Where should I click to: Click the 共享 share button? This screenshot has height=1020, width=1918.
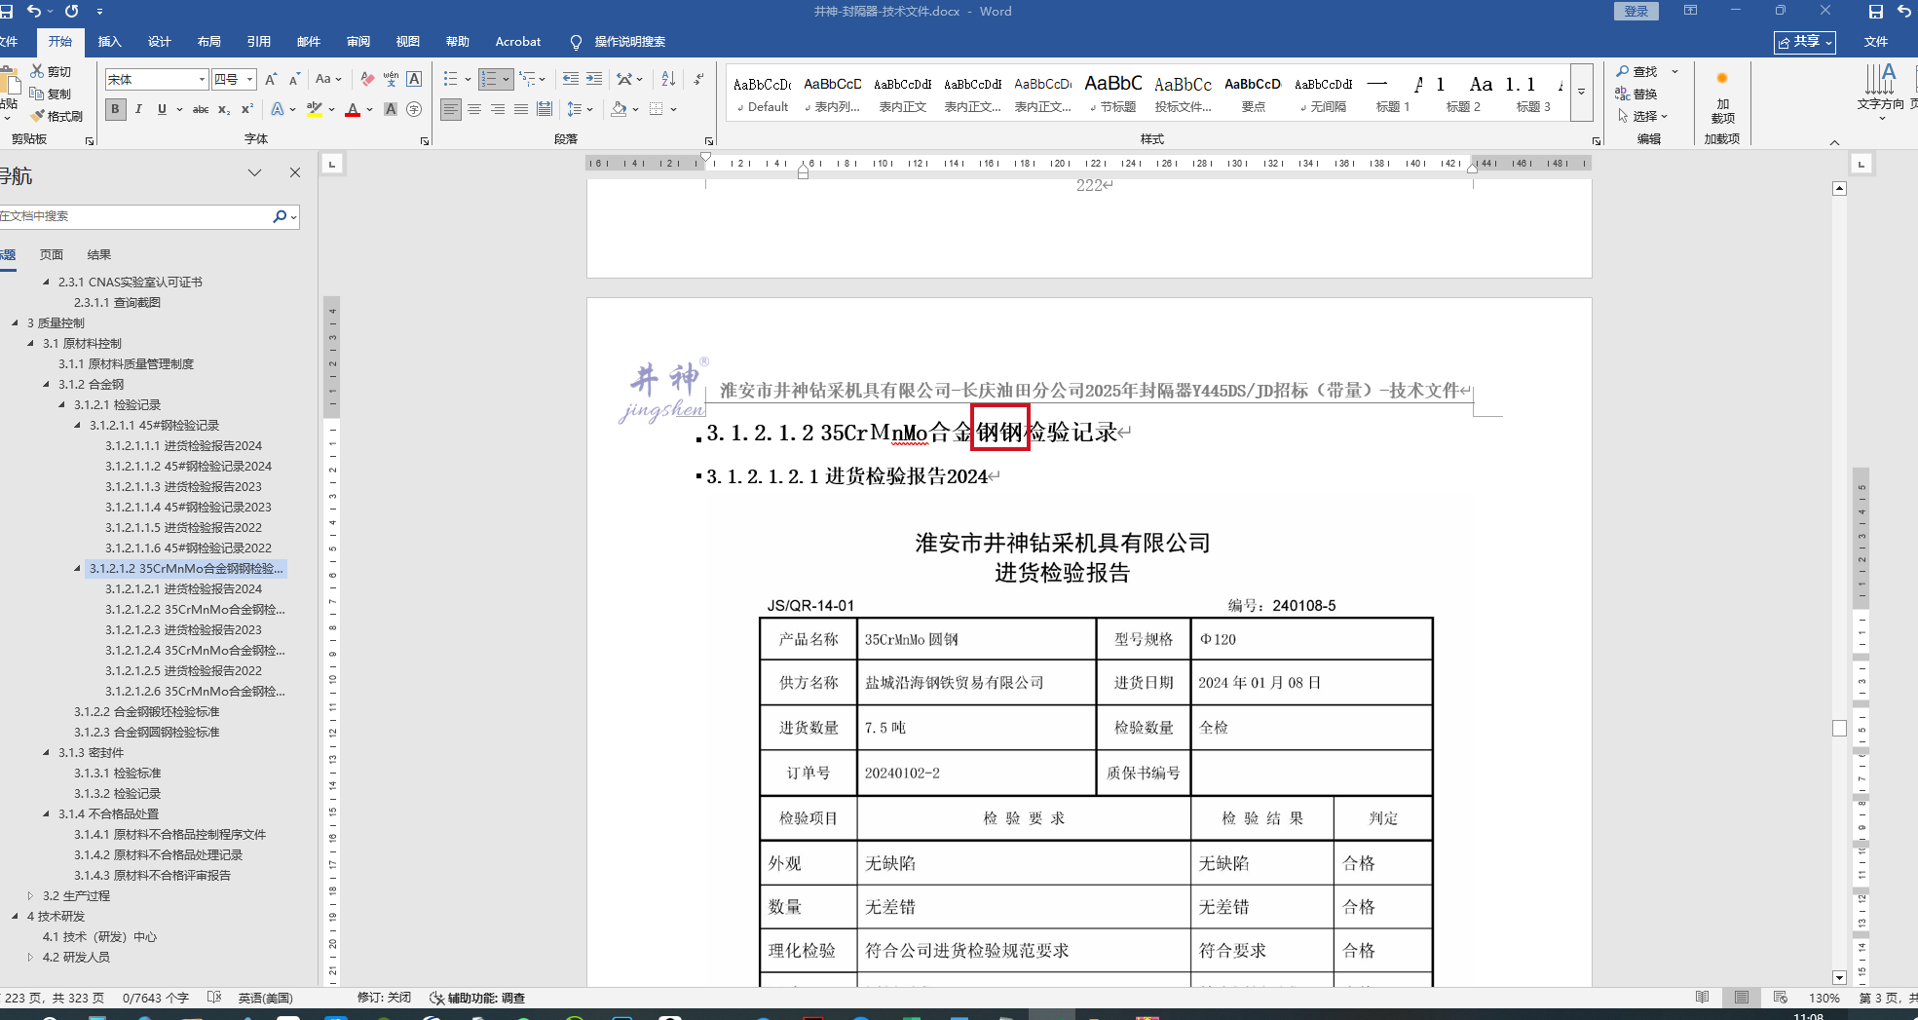tap(1804, 42)
